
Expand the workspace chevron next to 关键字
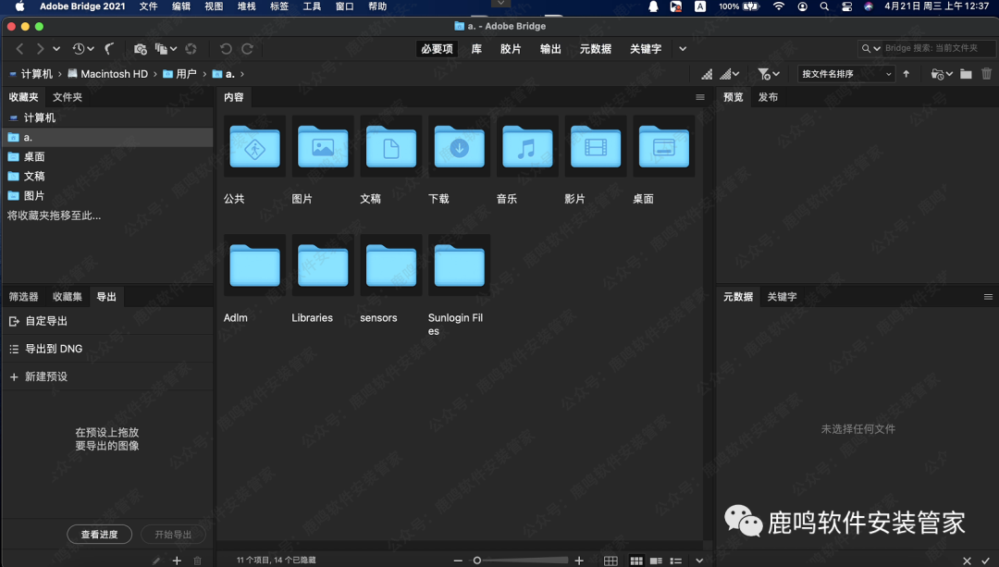pyautogui.click(x=683, y=49)
